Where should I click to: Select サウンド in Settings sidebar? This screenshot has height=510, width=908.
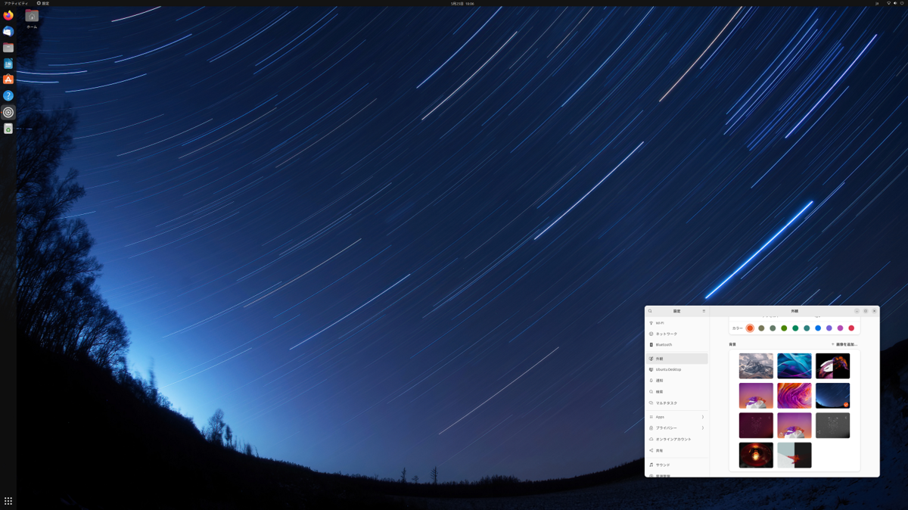(x=677, y=465)
